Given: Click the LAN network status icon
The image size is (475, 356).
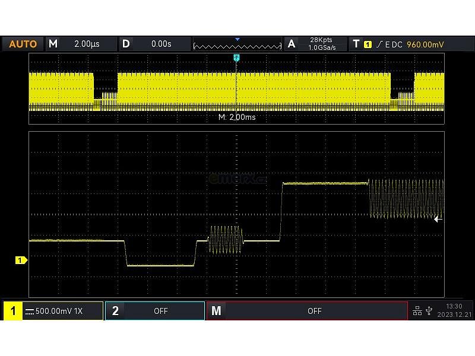Looking at the screenshot, I should tap(417, 311).
